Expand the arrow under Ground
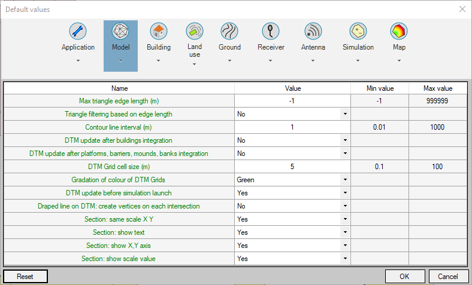The height and width of the screenshot is (285, 472). click(229, 61)
